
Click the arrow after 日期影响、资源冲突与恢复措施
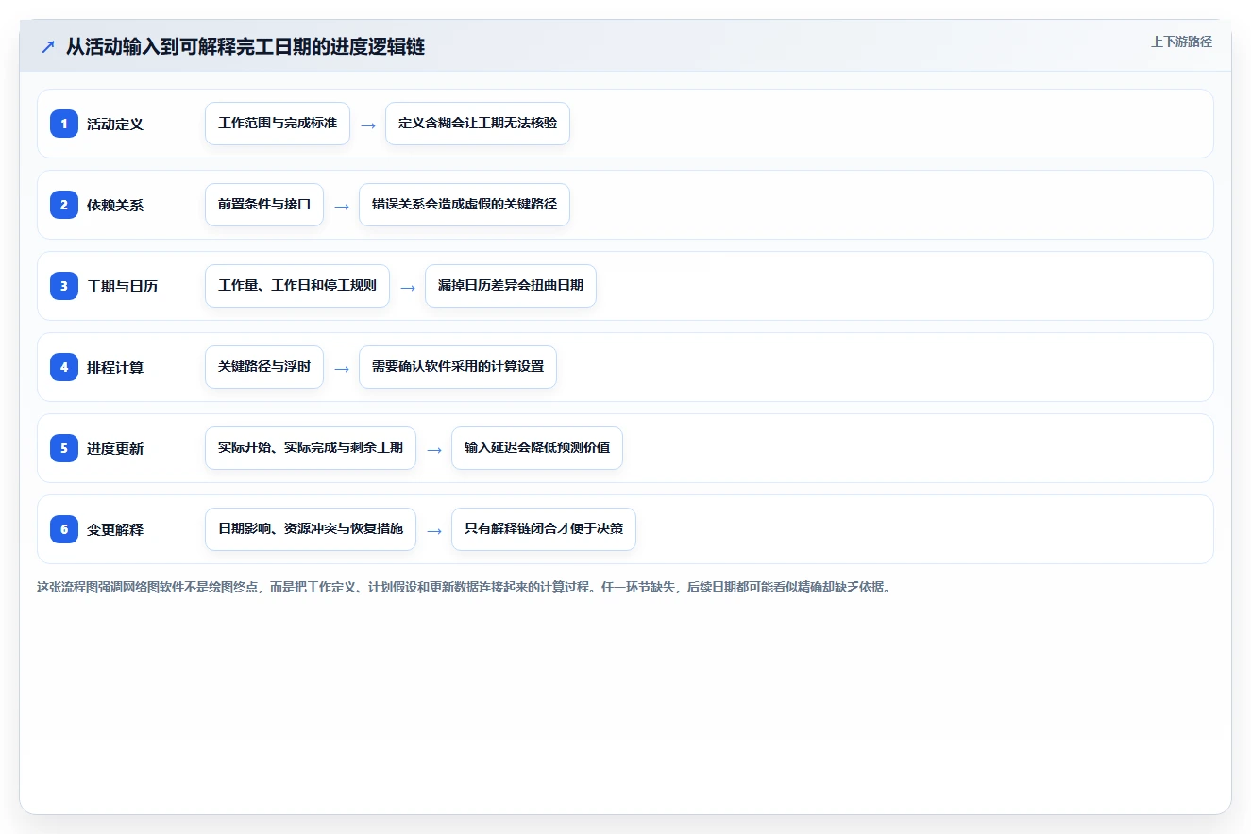click(434, 530)
